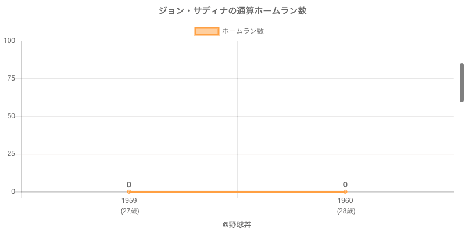Click the 1960 data point marker
The width and height of the screenshot is (465, 232).
pos(345,191)
